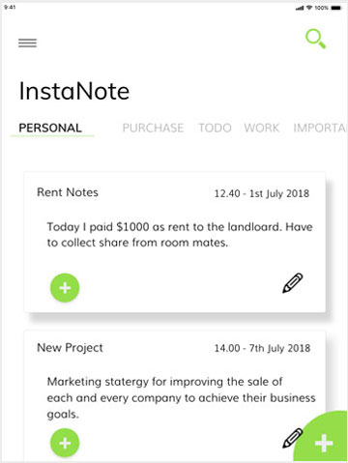Edit New Project with the pencil icon
The height and width of the screenshot is (463, 348).
(293, 438)
